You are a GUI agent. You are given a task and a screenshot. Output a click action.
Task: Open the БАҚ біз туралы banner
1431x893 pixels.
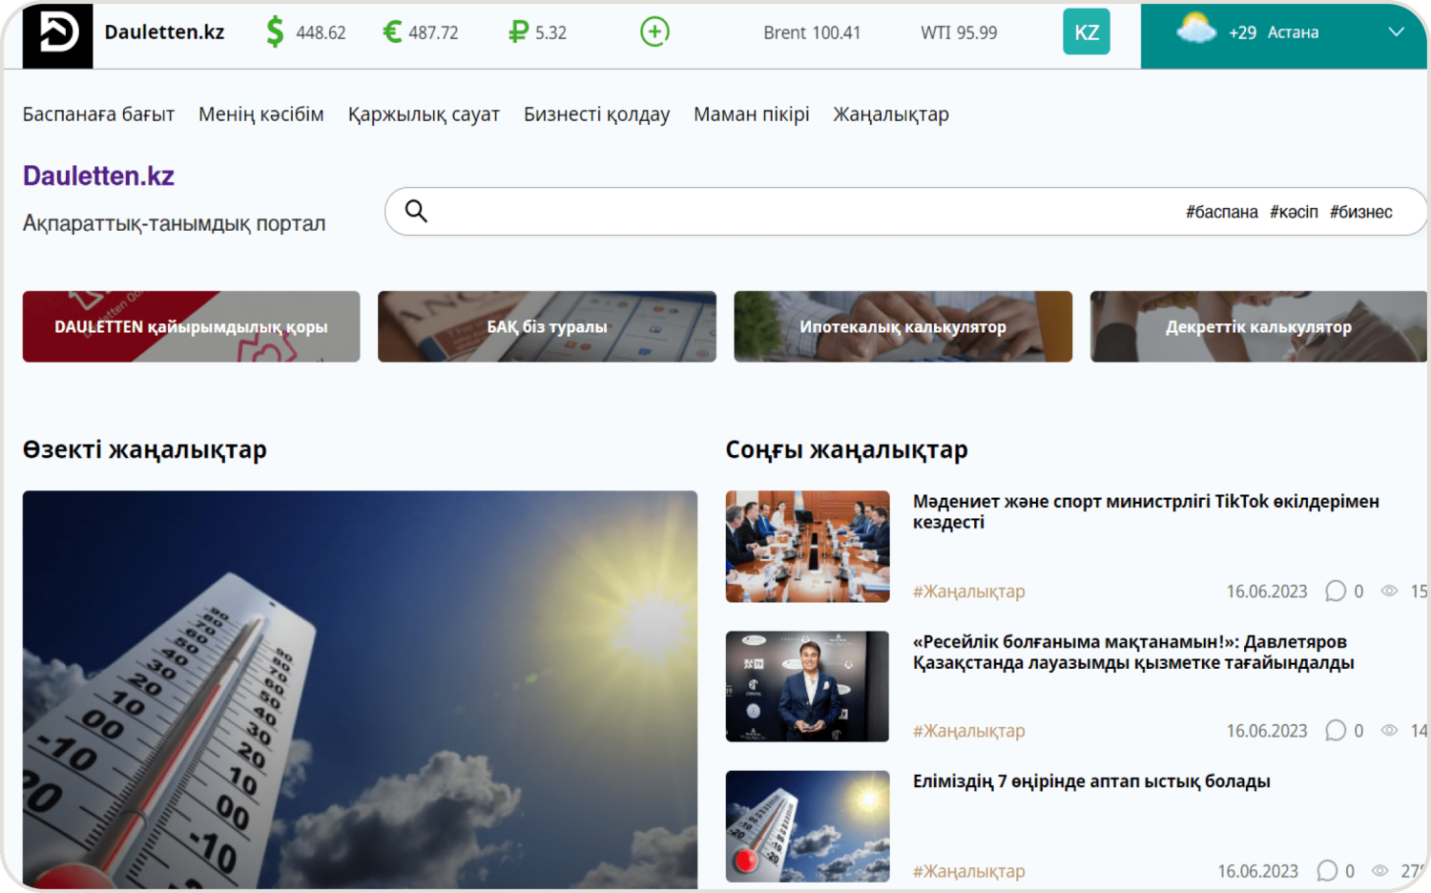tap(547, 326)
